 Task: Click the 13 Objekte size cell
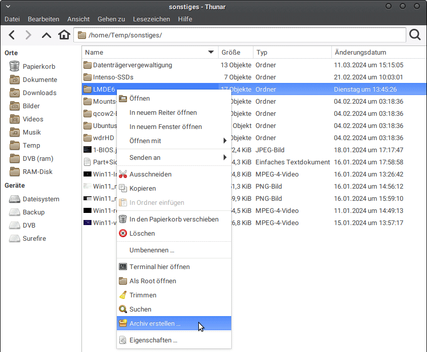click(x=236, y=65)
